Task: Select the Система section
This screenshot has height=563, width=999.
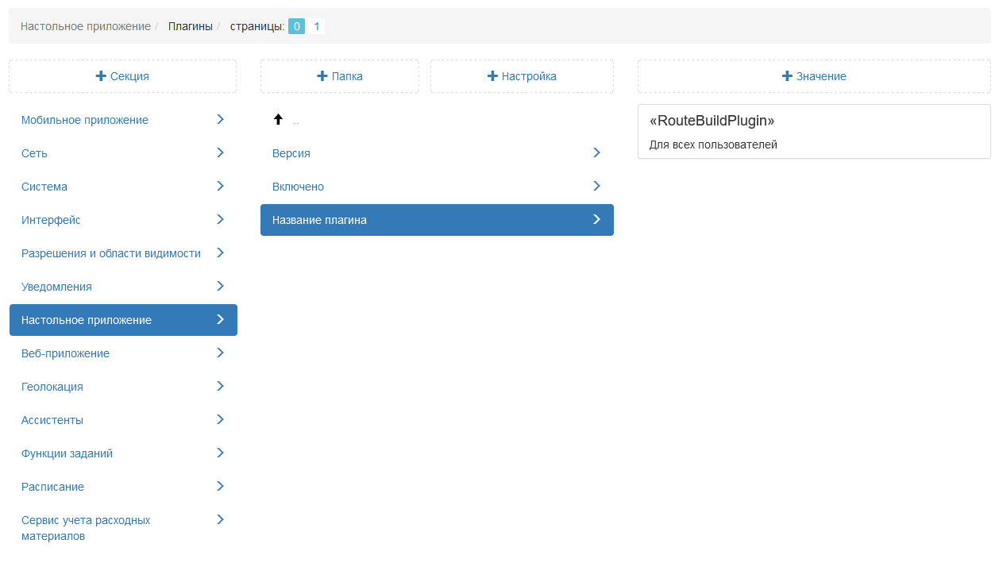Action: click(44, 187)
